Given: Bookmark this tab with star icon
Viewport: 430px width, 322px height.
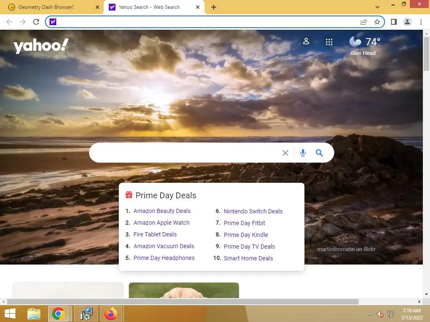Looking at the screenshot, I should pos(377,22).
